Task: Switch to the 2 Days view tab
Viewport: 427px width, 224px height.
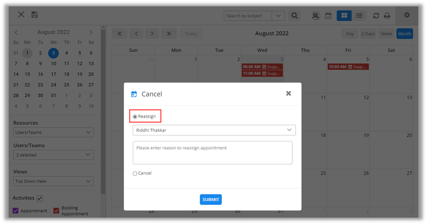Action: (x=368, y=34)
